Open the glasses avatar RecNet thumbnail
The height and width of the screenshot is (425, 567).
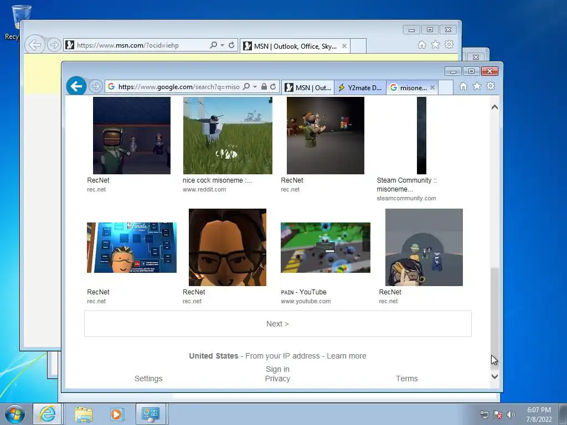click(228, 247)
